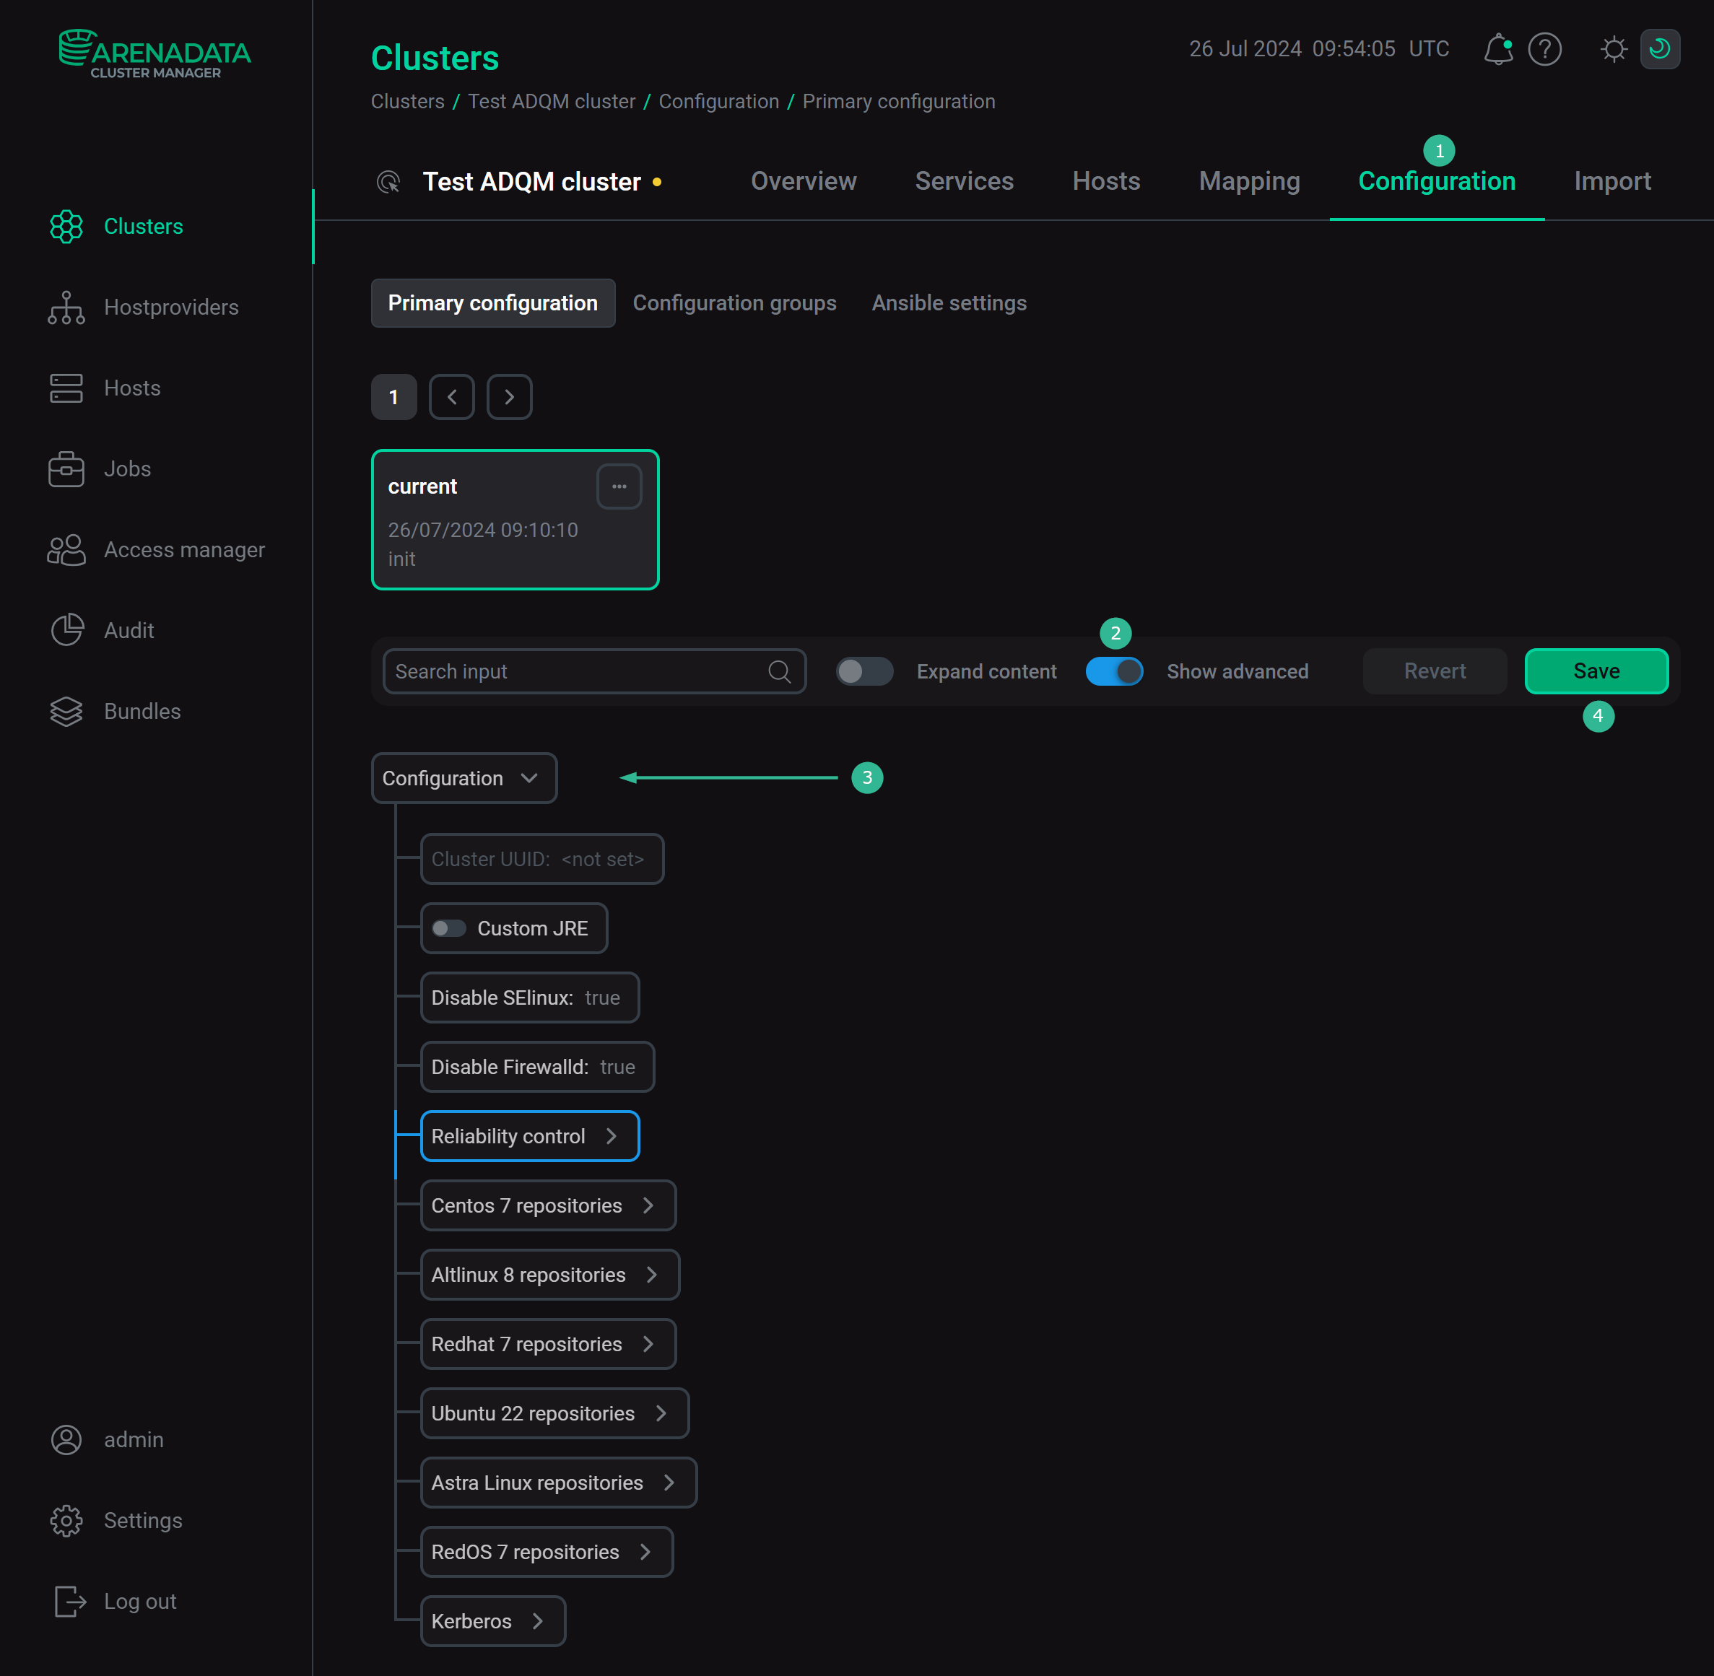
Task: Select page 1 button
Action: point(393,397)
